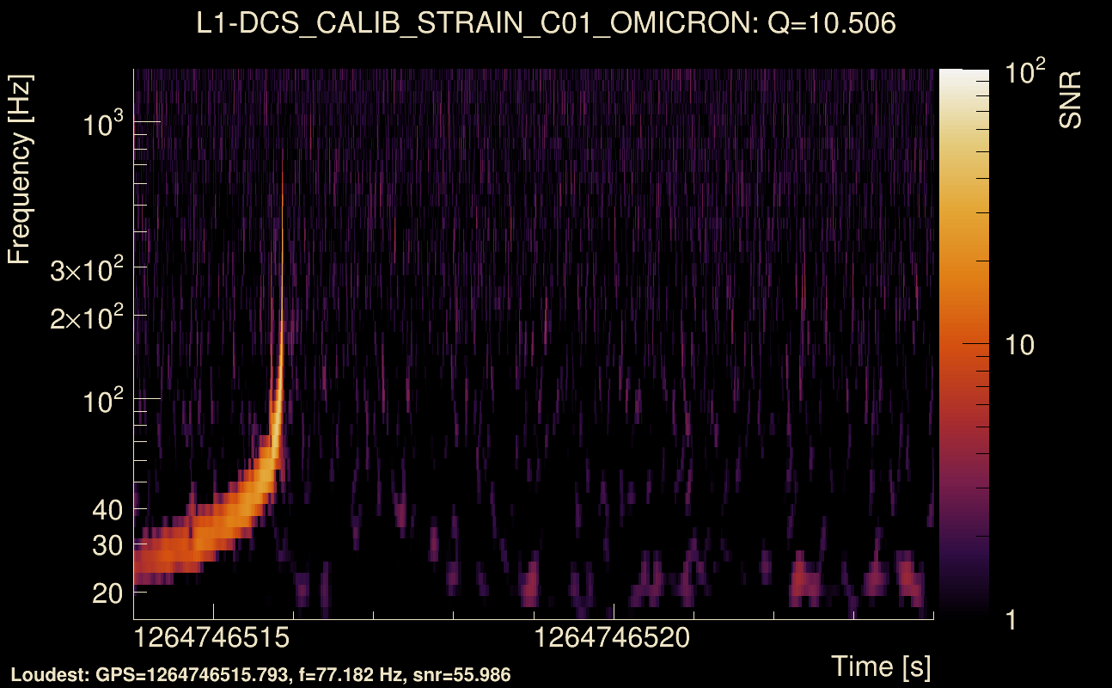Select the 30 Hz tick label
The image size is (1112, 688).
[107, 545]
